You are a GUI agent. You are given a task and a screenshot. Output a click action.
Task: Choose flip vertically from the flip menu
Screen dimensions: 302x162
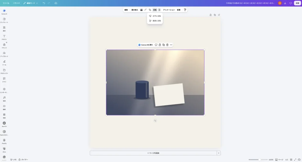(x=155, y=21)
